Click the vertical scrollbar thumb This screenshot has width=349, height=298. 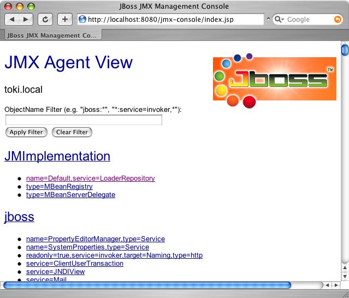[x=345, y=50]
